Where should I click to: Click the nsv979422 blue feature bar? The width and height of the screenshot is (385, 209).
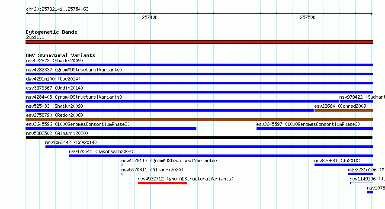click(356, 101)
